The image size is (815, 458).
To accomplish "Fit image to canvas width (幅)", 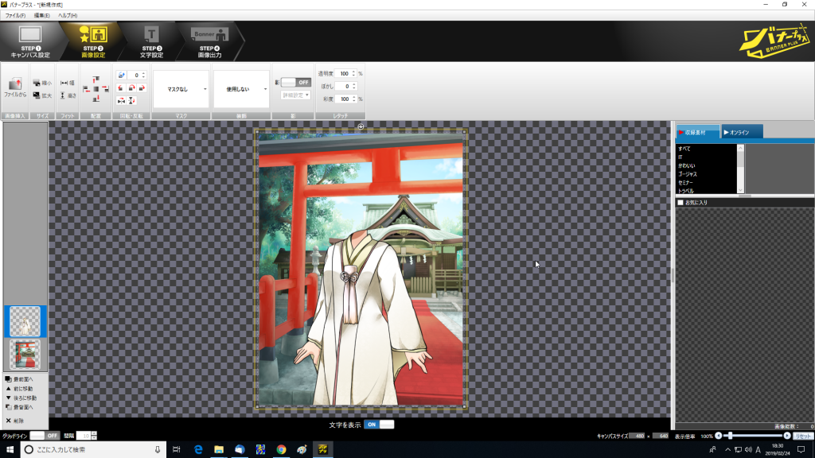I will click(x=68, y=83).
